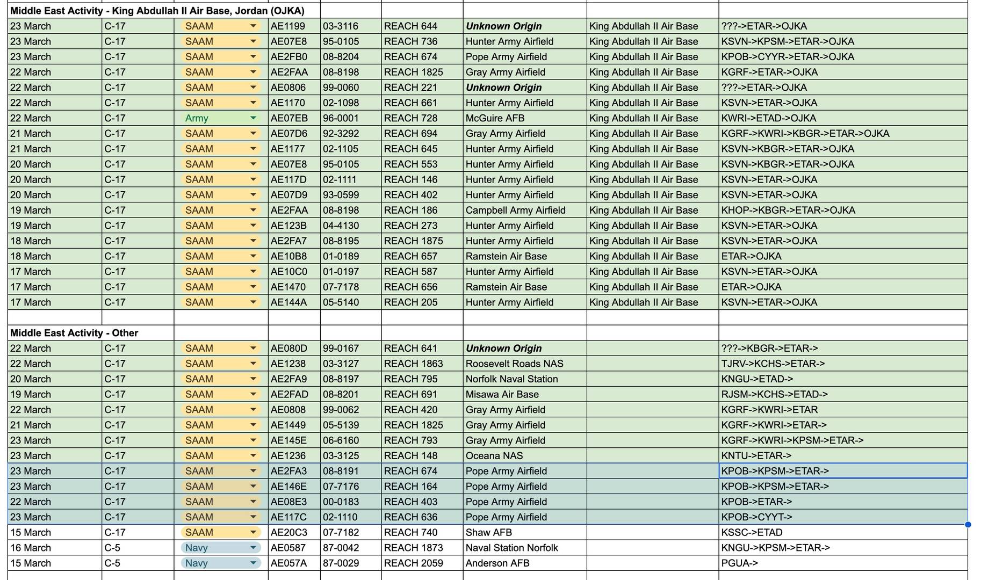Select the King Abdullah II Air Base section title

pyautogui.click(x=157, y=11)
